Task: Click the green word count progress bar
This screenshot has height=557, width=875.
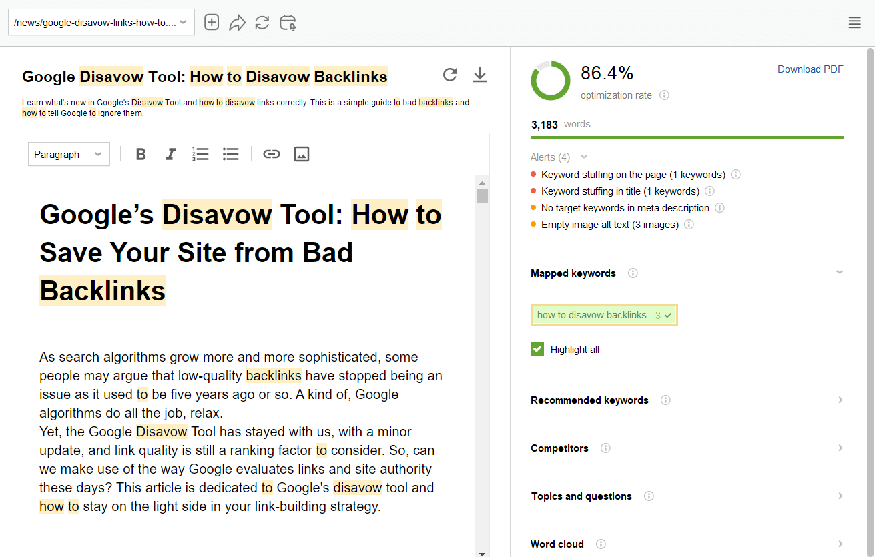Action: (687, 138)
